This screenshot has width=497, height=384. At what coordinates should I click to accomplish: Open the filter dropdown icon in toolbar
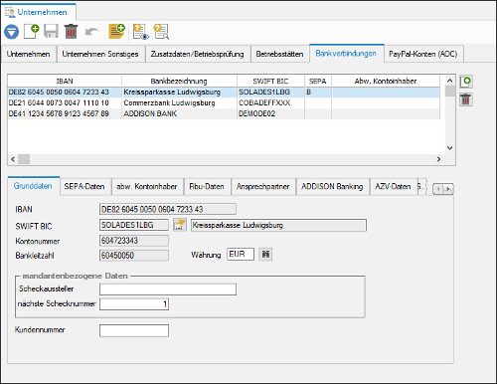pyautogui.click(x=12, y=32)
